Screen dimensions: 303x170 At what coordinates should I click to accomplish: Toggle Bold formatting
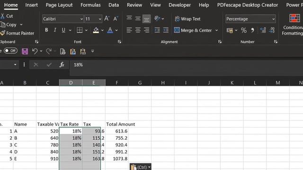click(46, 30)
